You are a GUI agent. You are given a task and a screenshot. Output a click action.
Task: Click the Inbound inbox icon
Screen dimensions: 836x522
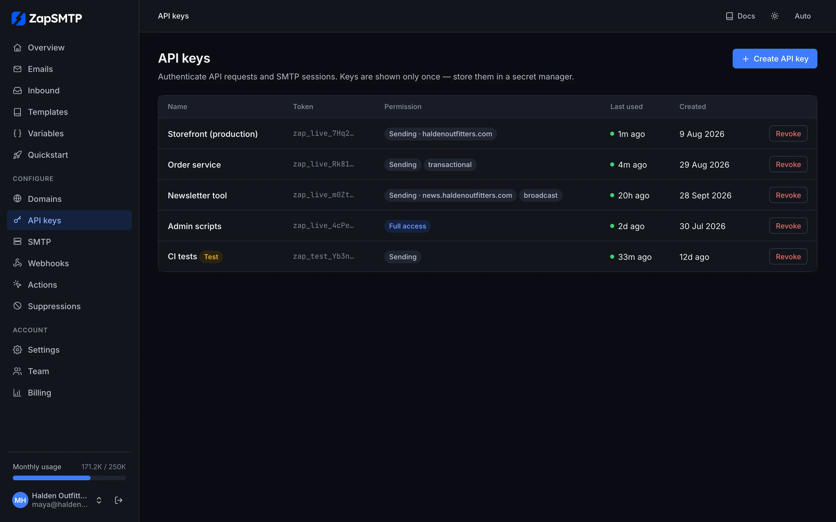[x=17, y=90]
